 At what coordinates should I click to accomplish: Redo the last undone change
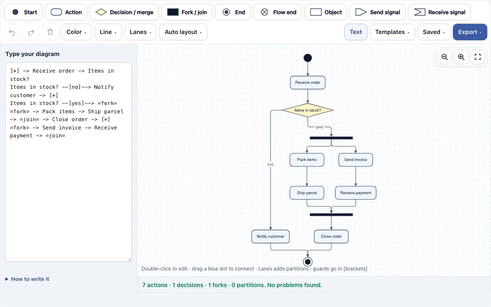(x=31, y=32)
